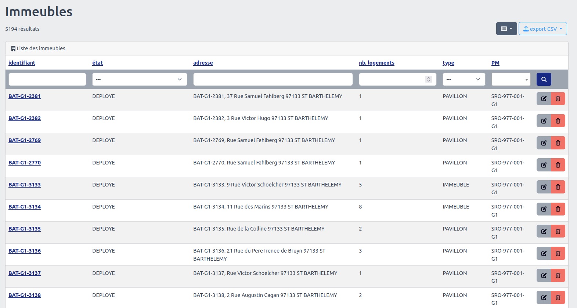The height and width of the screenshot is (308, 577).
Task: Edit building BAT-G1-3136
Action: pos(544,253)
